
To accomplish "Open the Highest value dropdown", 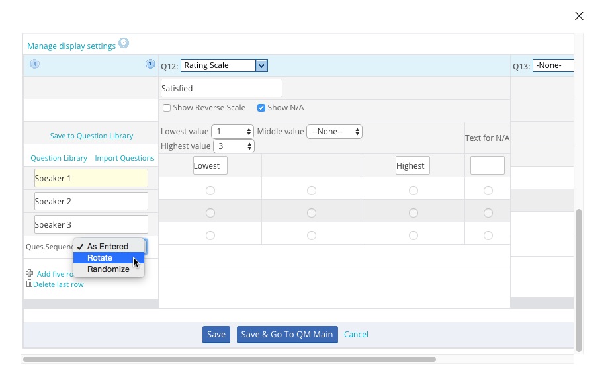I will pos(234,146).
